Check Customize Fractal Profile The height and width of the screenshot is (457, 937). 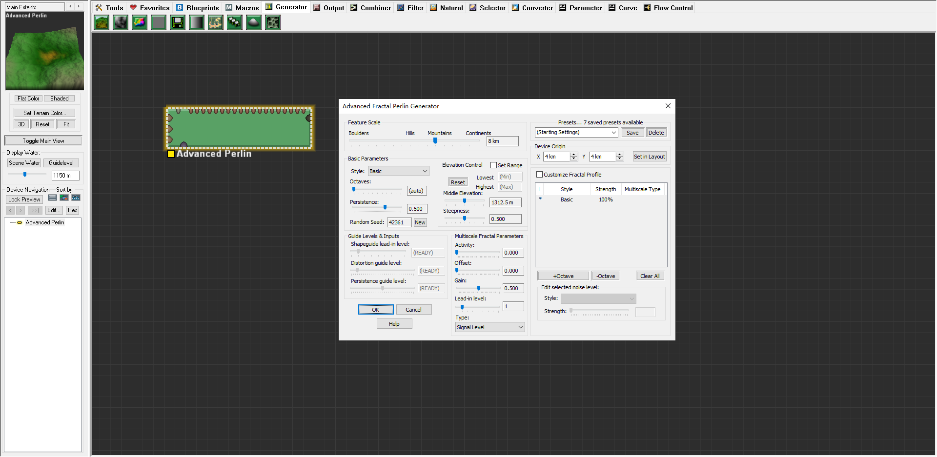[x=539, y=175]
